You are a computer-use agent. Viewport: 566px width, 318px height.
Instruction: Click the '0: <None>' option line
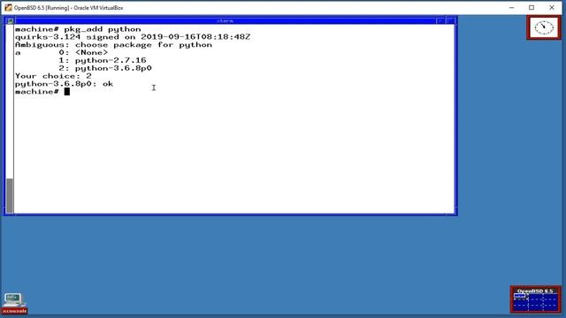click(x=83, y=53)
